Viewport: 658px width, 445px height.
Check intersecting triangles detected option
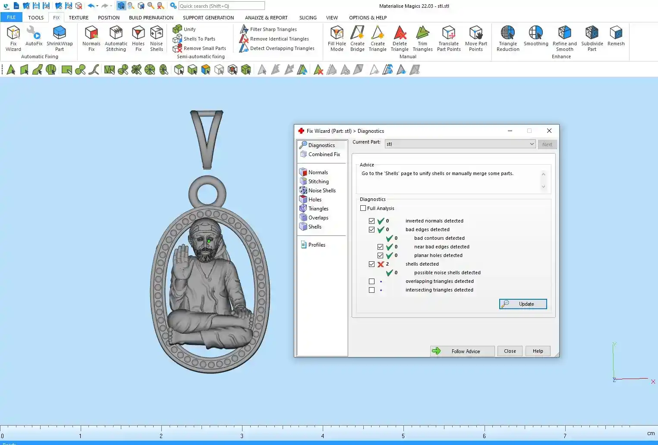372,290
